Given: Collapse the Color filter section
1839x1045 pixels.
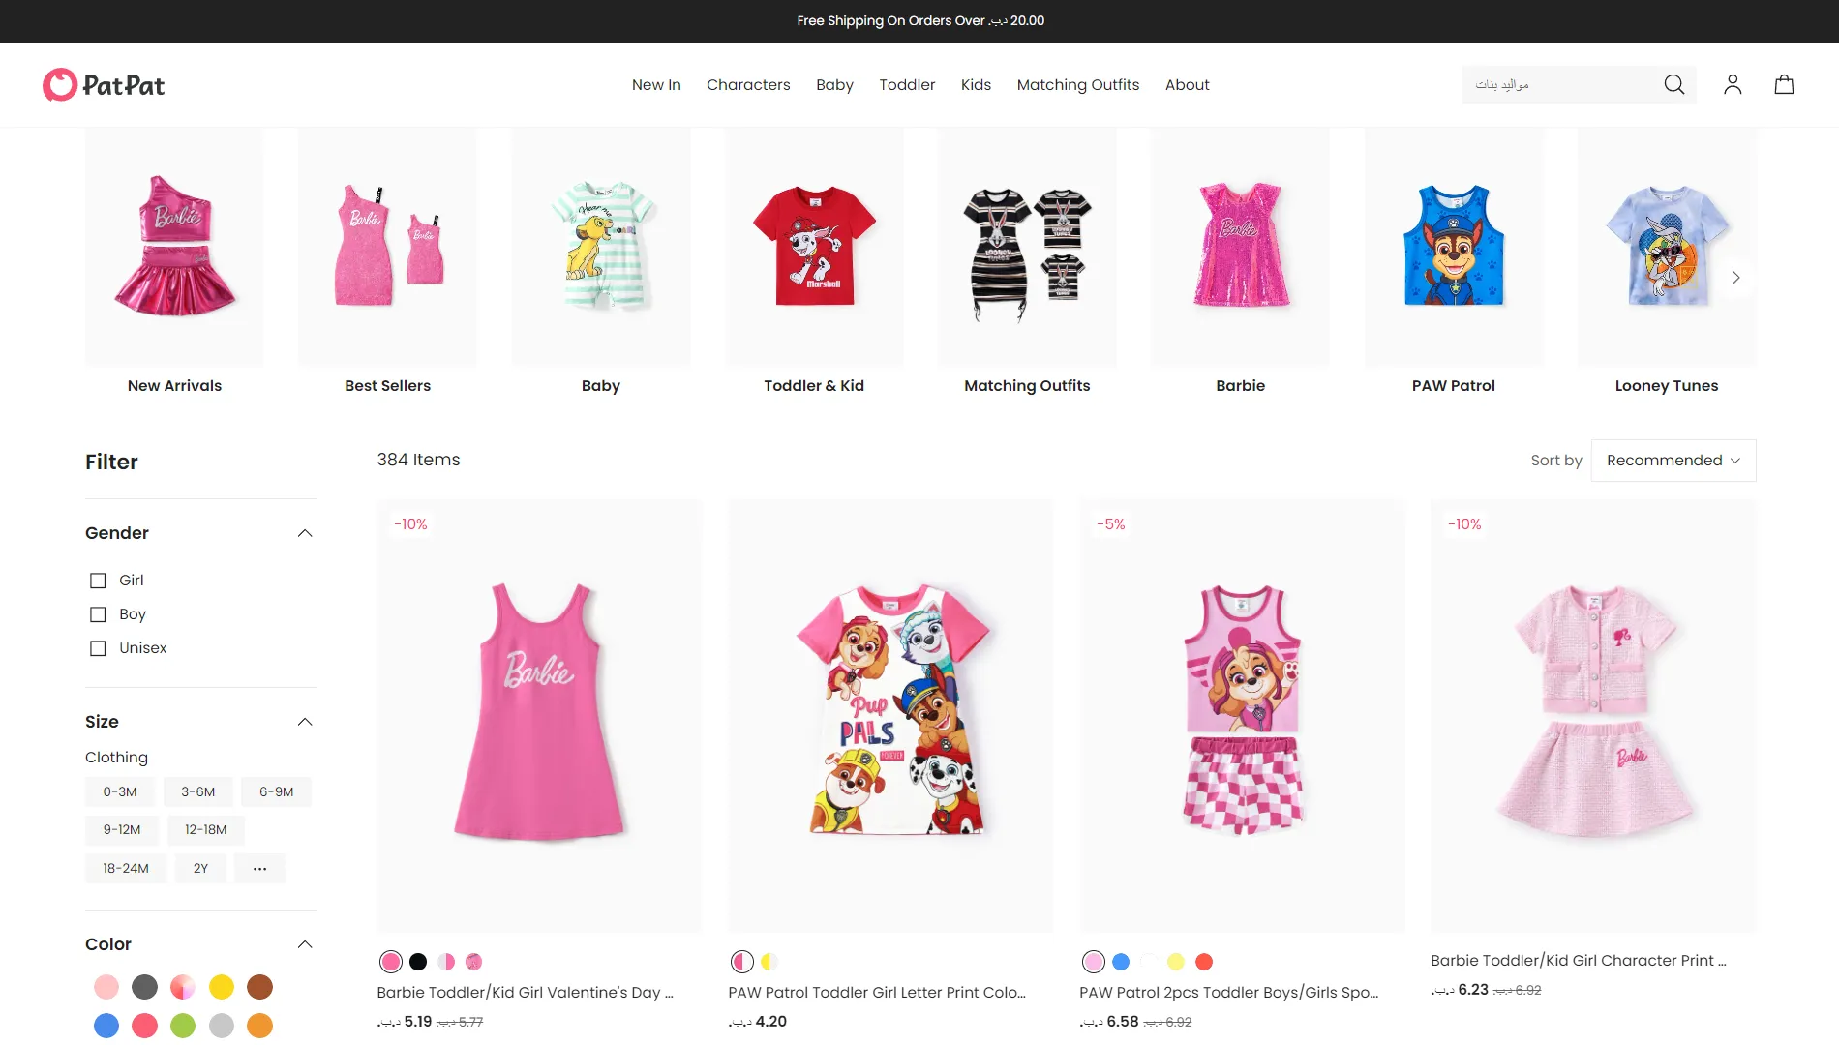Looking at the screenshot, I should coord(305,944).
